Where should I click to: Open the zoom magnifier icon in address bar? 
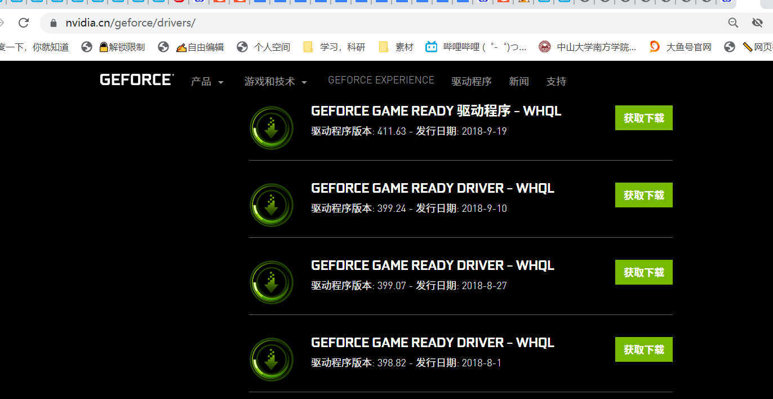(x=733, y=23)
